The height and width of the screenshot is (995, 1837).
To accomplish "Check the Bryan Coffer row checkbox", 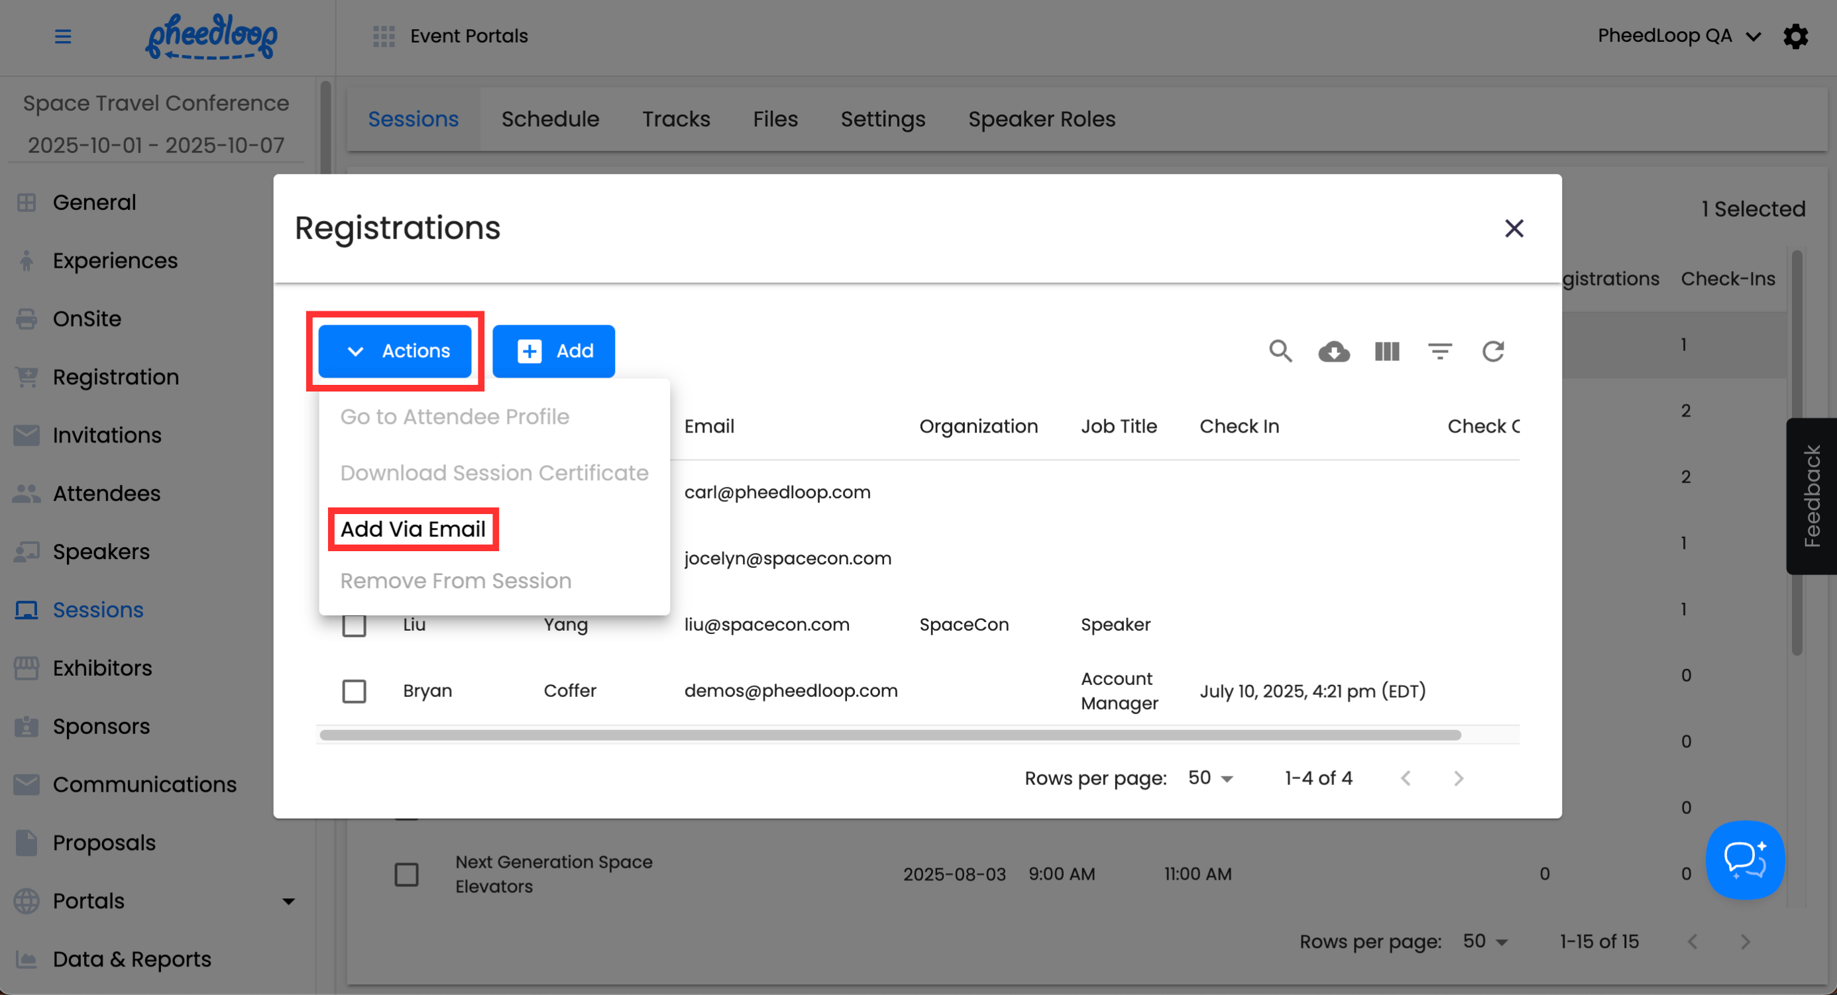I will [354, 691].
